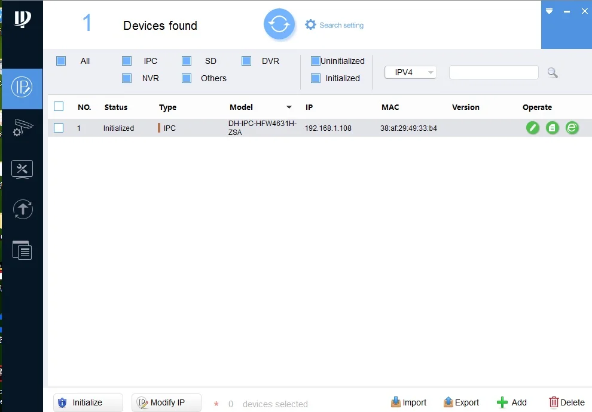Click the MAC 38:af:29:49:33:b4 cell

408,128
